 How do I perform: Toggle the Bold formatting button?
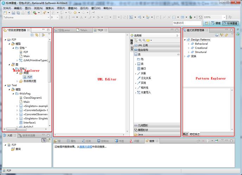coord(62,17)
